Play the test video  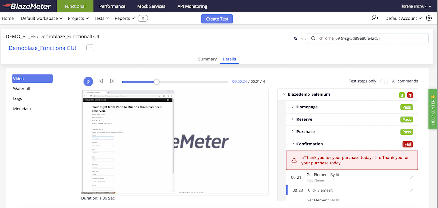click(x=88, y=81)
